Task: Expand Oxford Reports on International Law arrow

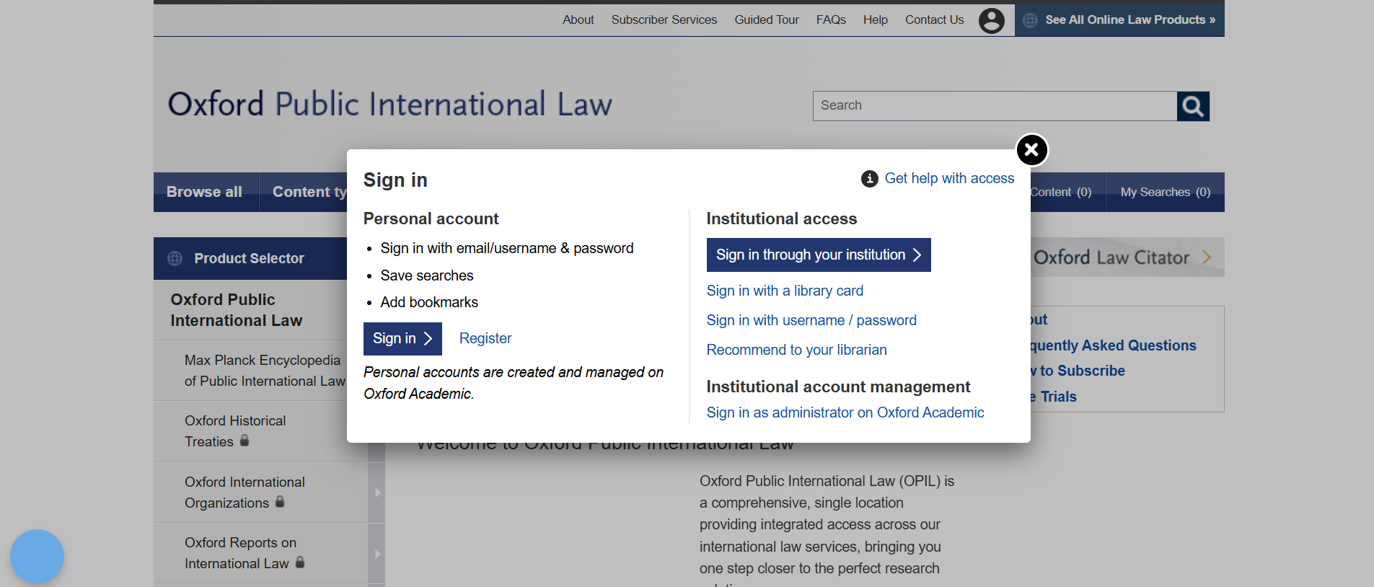Action: [376, 554]
